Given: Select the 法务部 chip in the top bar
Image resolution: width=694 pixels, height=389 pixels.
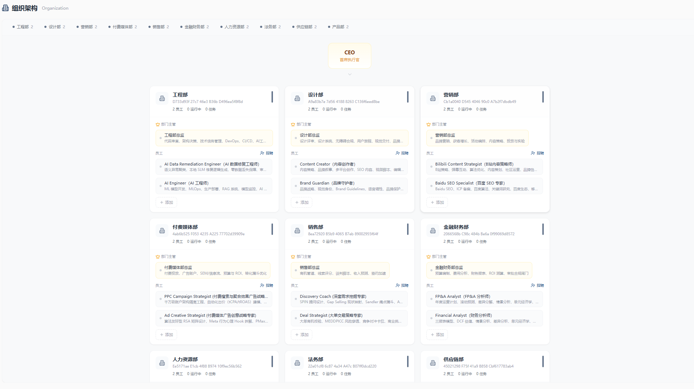Looking at the screenshot, I should tap(270, 27).
